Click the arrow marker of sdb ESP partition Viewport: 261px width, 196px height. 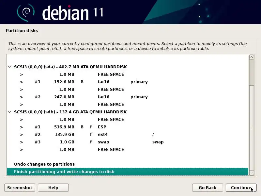[x=22, y=127]
